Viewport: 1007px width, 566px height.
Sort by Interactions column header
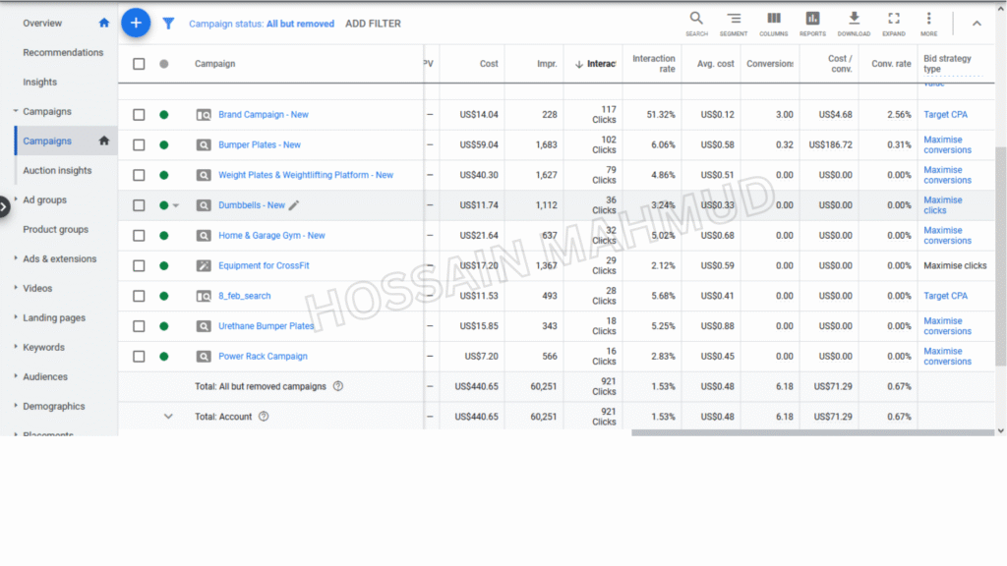tap(595, 64)
